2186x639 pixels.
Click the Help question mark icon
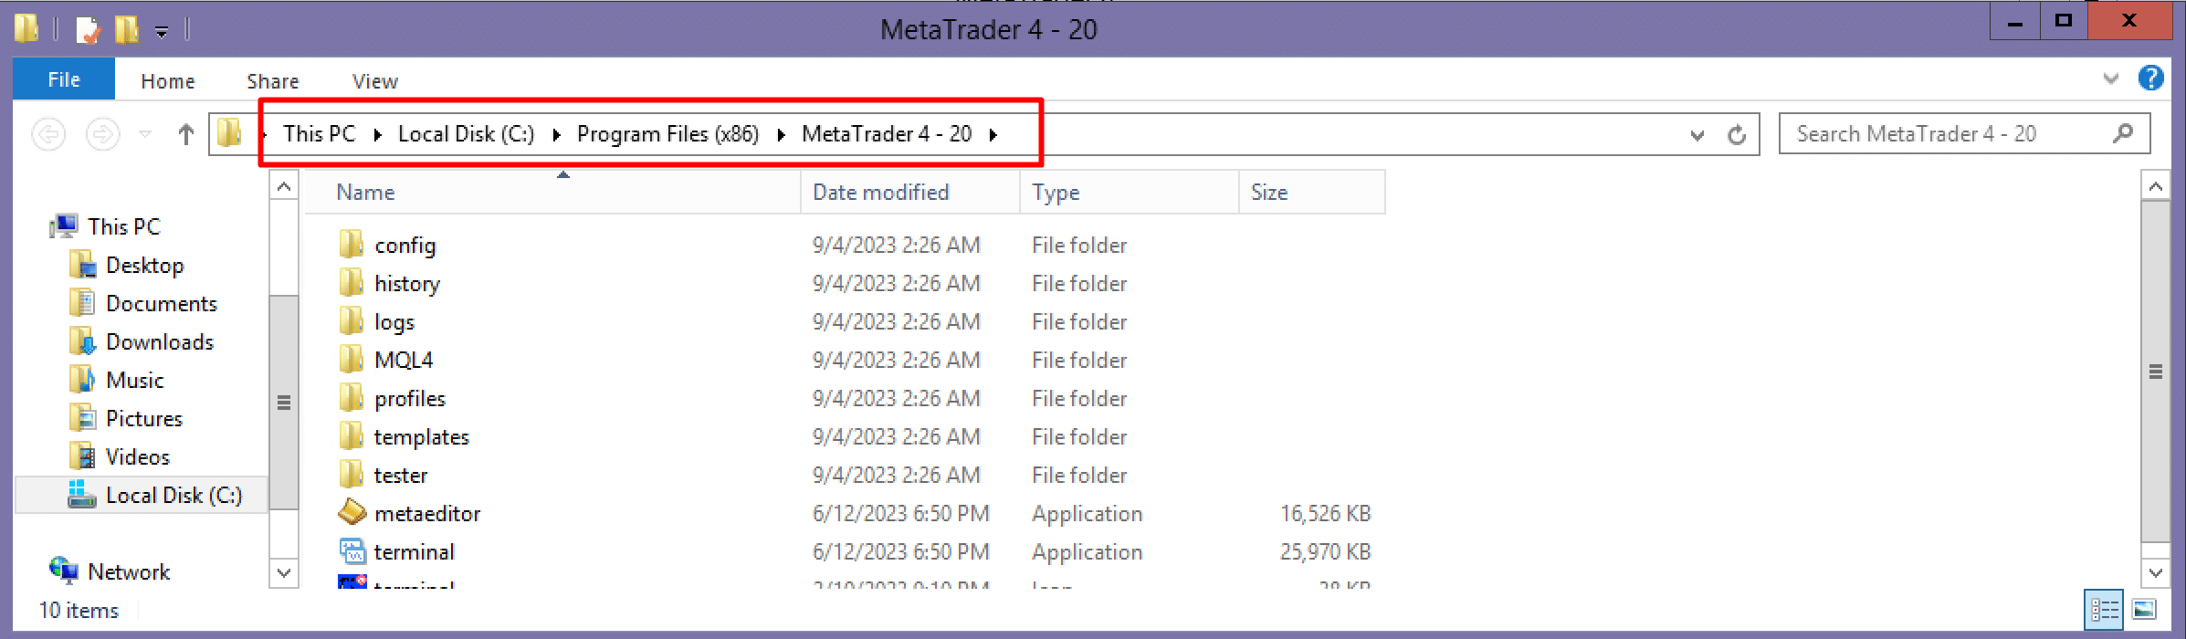tap(2150, 79)
